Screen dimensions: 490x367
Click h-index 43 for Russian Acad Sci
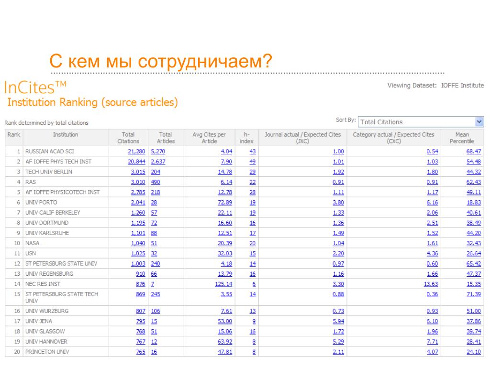tap(253, 151)
